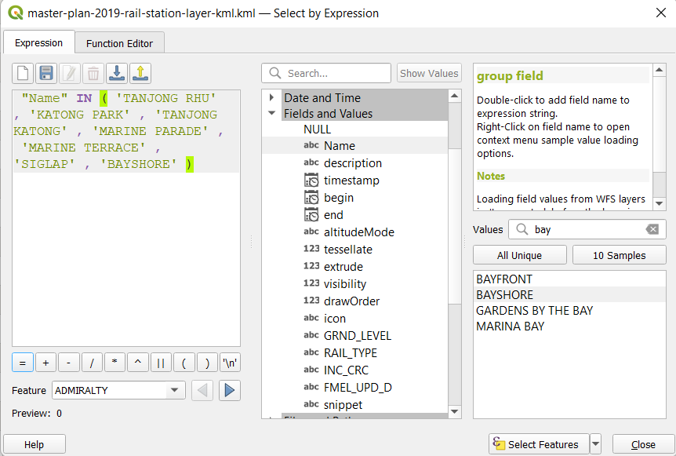Open the dropdown arrow beside Select Features
The width and height of the screenshot is (676, 456).
point(595,444)
